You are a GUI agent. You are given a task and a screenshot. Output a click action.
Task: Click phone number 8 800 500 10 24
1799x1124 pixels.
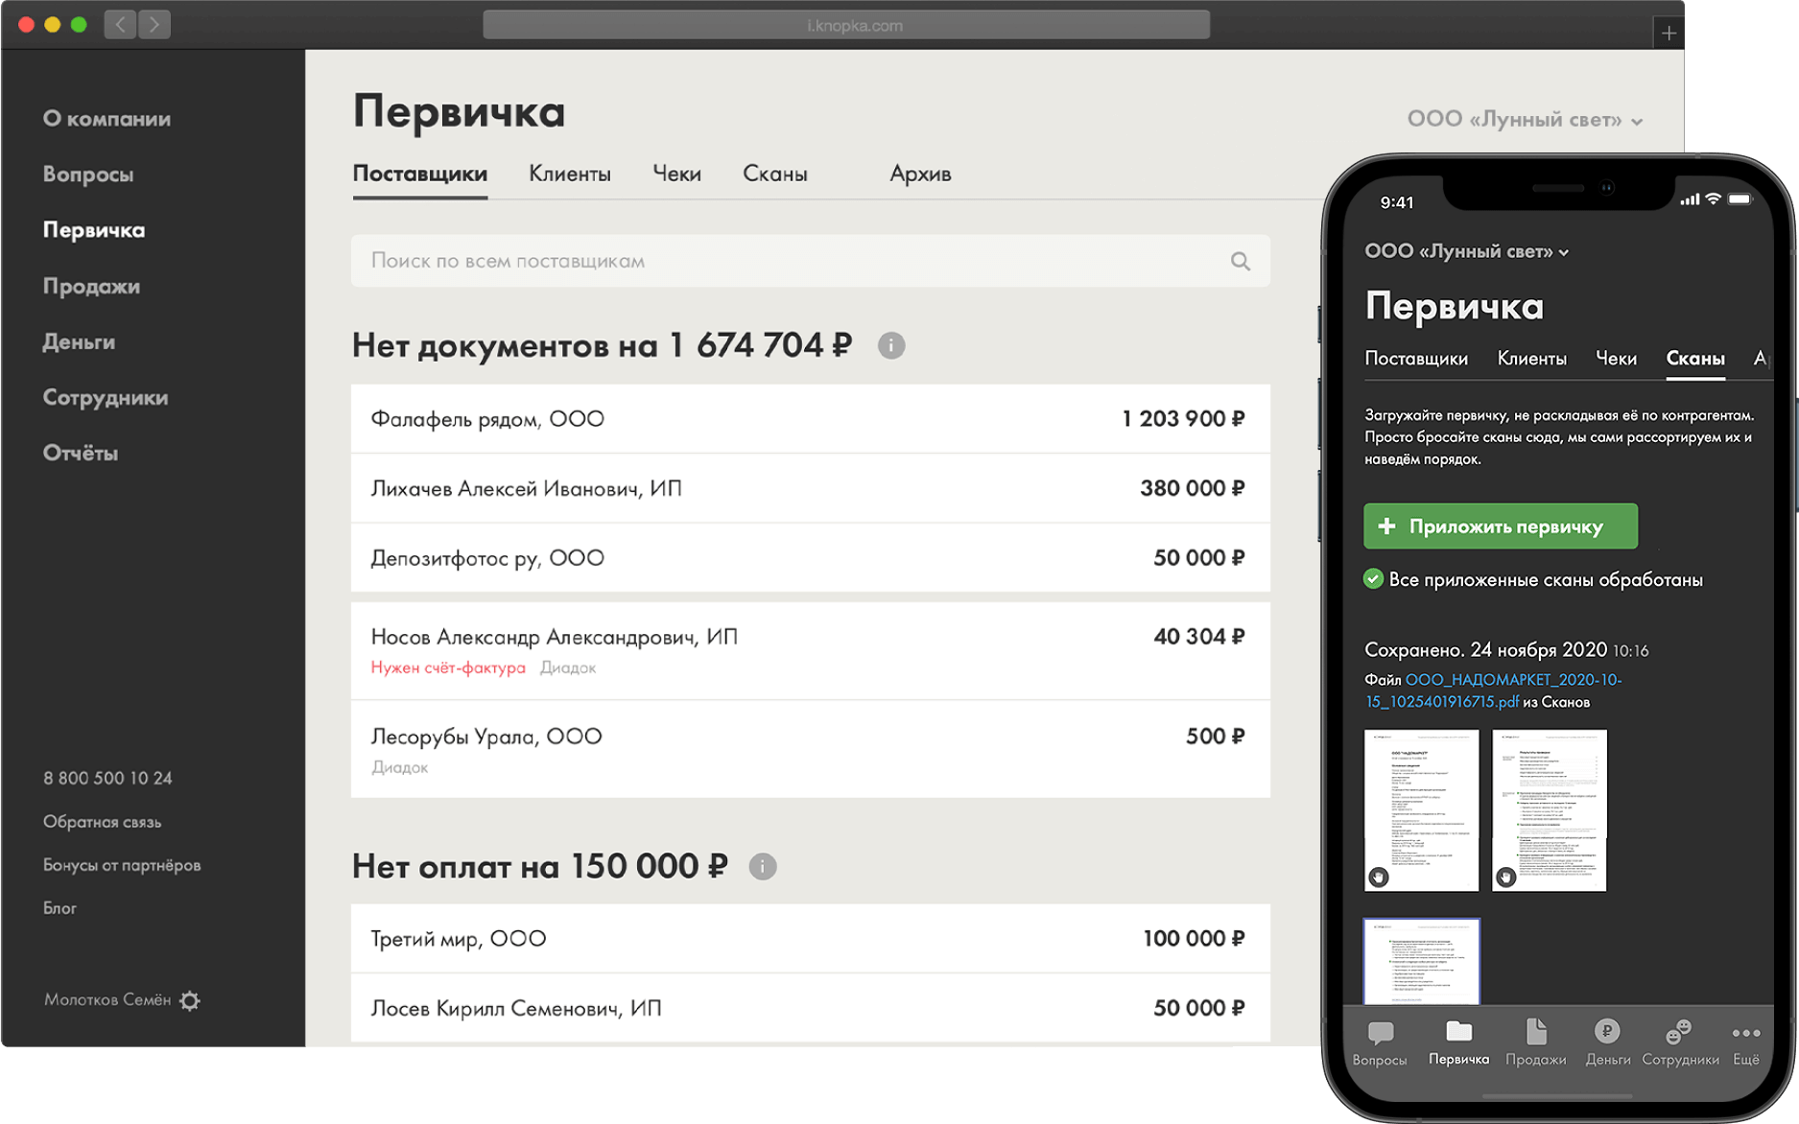tap(107, 778)
